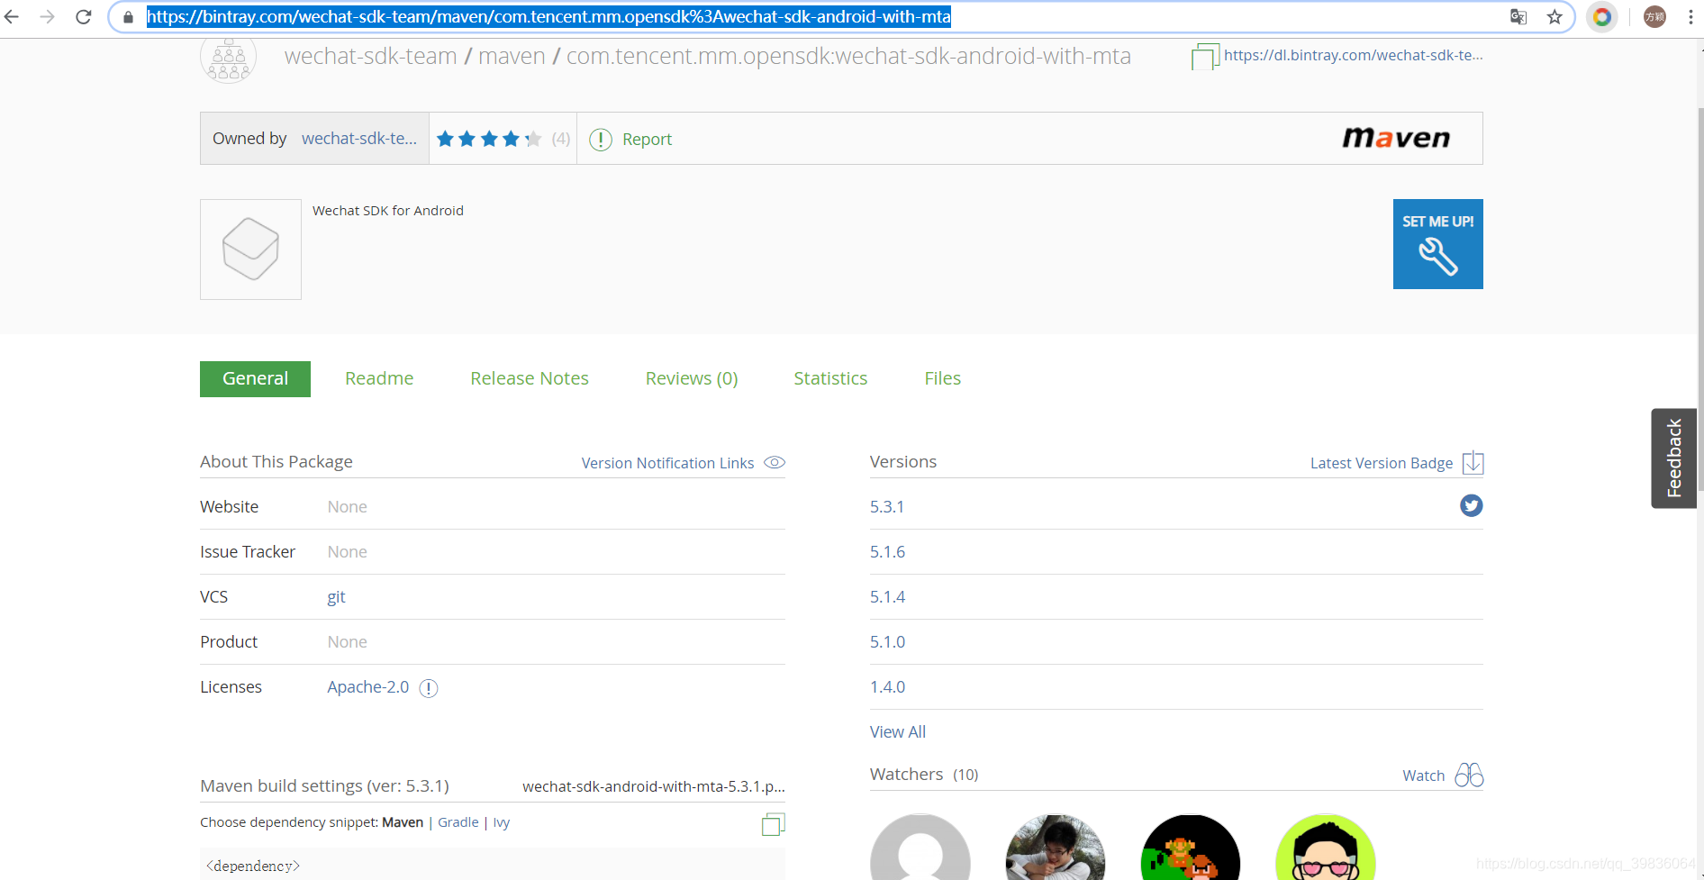Image resolution: width=1704 pixels, height=880 pixels.
Task: Open the git VCS link
Action: tap(336, 597)
